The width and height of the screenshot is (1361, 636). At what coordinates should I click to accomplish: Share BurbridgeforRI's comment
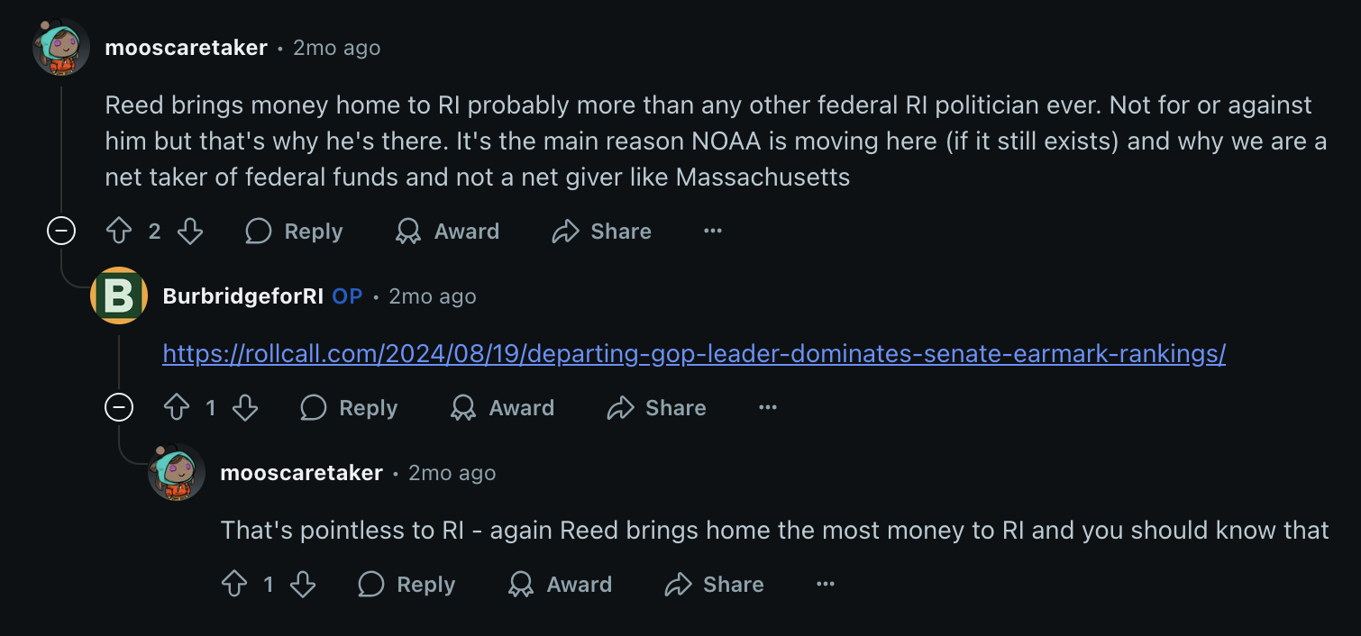[657, 408]
